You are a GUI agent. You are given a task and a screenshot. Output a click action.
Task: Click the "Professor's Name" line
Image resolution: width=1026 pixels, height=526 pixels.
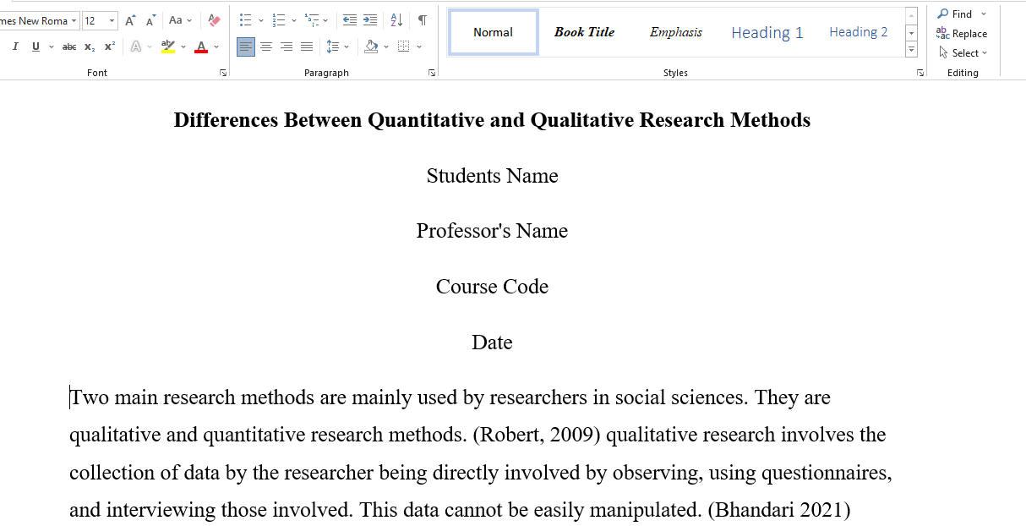click(x=492, y=231)
